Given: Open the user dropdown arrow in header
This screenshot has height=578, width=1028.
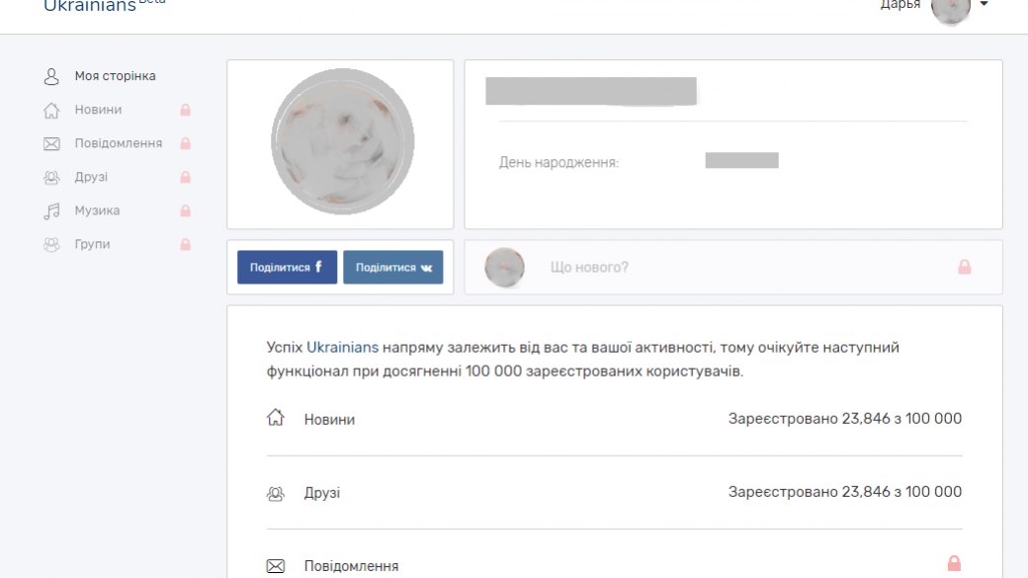Looking at the screenshot, I should tap(984, 5).
